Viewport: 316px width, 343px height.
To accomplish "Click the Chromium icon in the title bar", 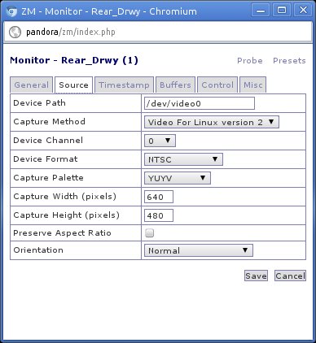I will click(x=12, y=11).
